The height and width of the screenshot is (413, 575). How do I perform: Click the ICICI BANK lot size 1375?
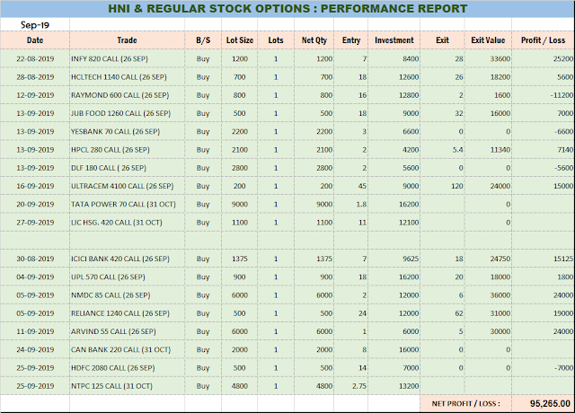[240, 259]
